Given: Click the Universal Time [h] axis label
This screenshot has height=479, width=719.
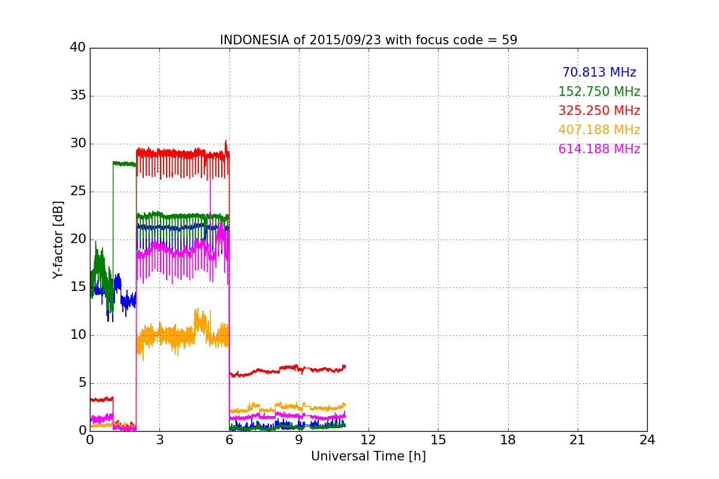Looking at the screenshot, I should [x=368, y=456].
